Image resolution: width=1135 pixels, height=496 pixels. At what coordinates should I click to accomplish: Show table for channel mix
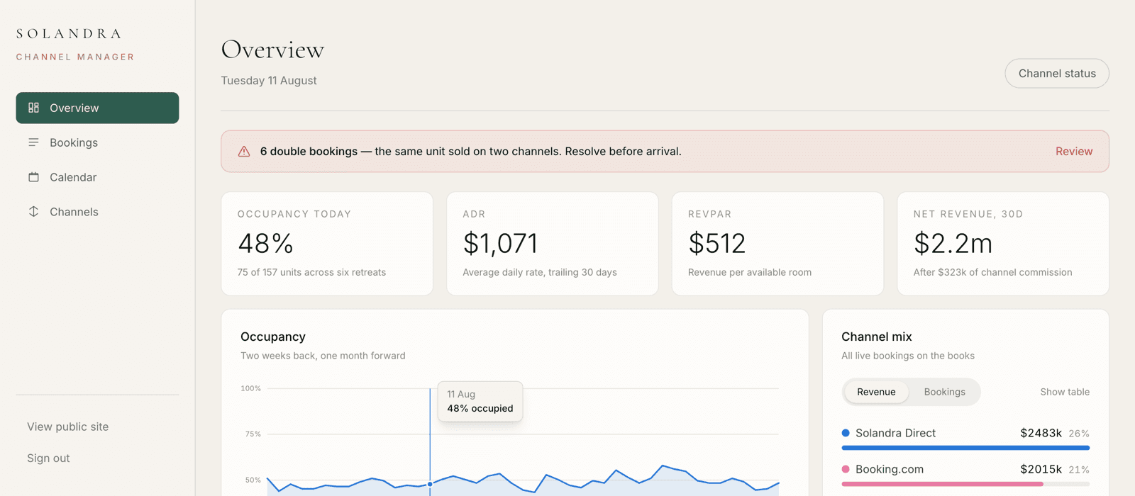[1065, 392]
